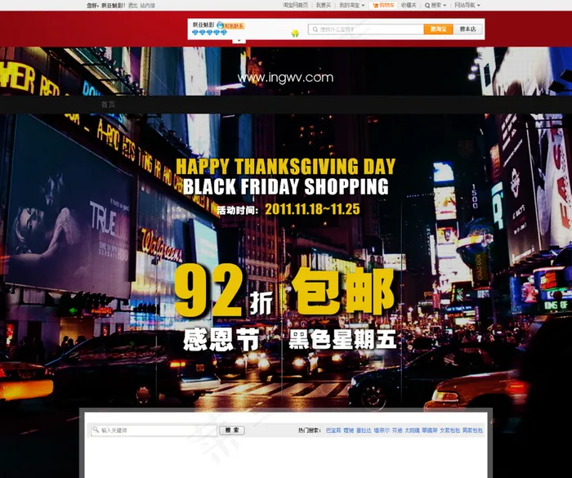572x478 pixels.
Task: Open the 站内信 link
Action: (147, 5)
